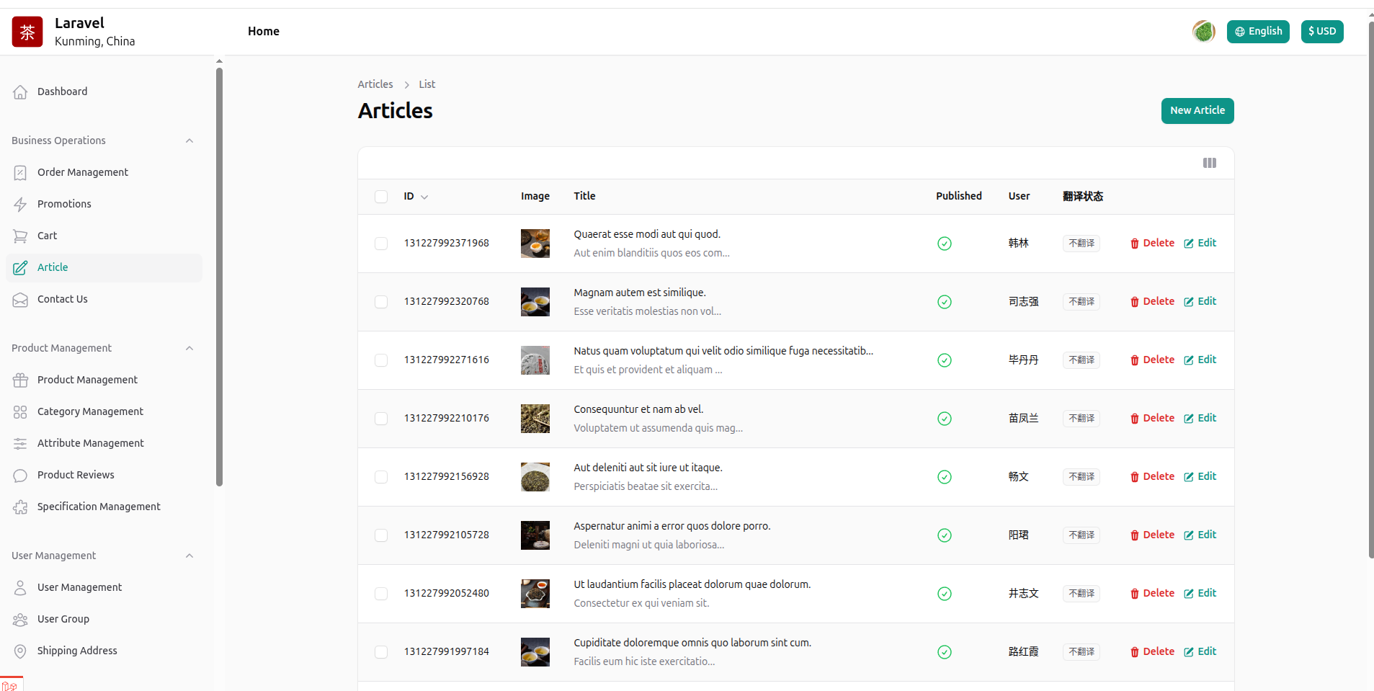Screen dimensions: 1374x691
Task: Collapse the Business Operations section
Action: click(189, 141)
